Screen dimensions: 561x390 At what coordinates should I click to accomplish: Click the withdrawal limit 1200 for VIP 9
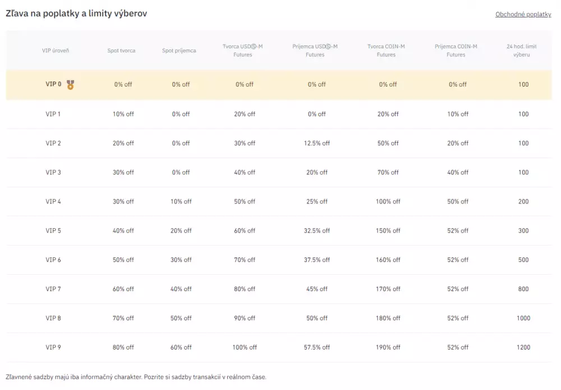coord(523,347)
